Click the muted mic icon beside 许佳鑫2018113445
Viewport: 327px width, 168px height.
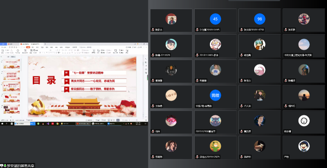click(x=197, y=30)
